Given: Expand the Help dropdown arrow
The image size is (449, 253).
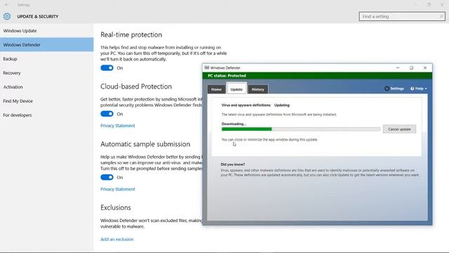Looking at the screenshot, I should (426, 89).
